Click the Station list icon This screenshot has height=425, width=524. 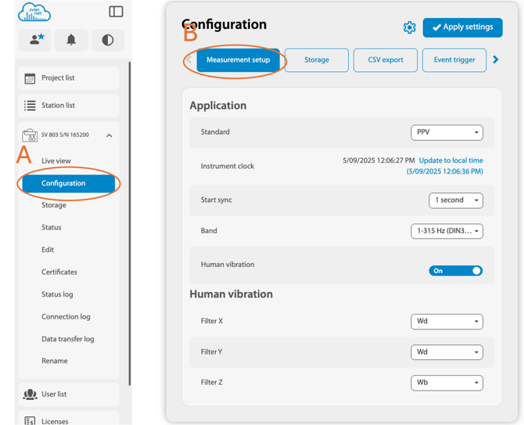point(30,106)
